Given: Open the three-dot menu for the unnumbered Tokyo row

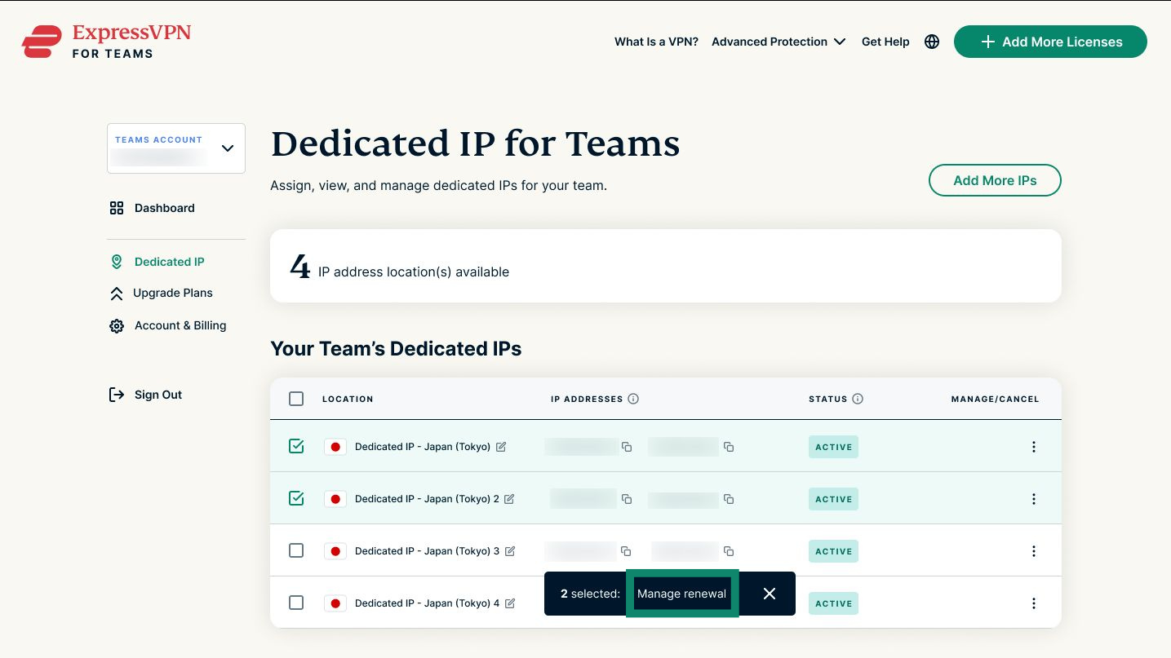Looking at the screenshot, I should click(x=1034, y=447).
